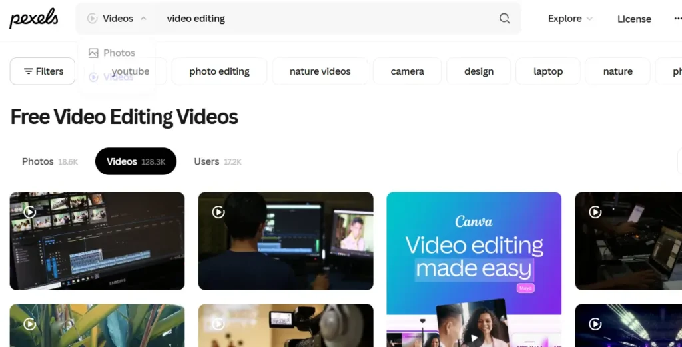Click the 'Free Video Editing Videos' heading
The width and height of the screenshot is (682, 347).
(x=125, y=117)
